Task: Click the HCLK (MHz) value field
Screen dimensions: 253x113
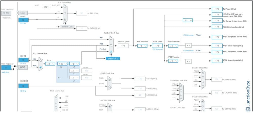Action: (157, 46)
